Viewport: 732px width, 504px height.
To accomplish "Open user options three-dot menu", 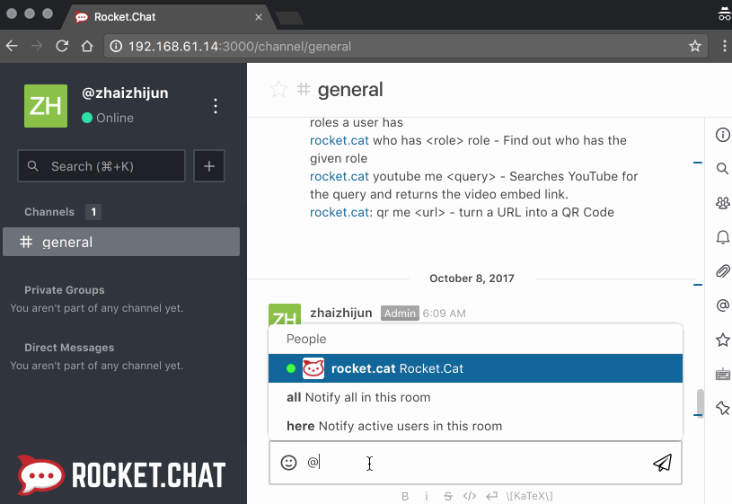I will click(216, 106).
